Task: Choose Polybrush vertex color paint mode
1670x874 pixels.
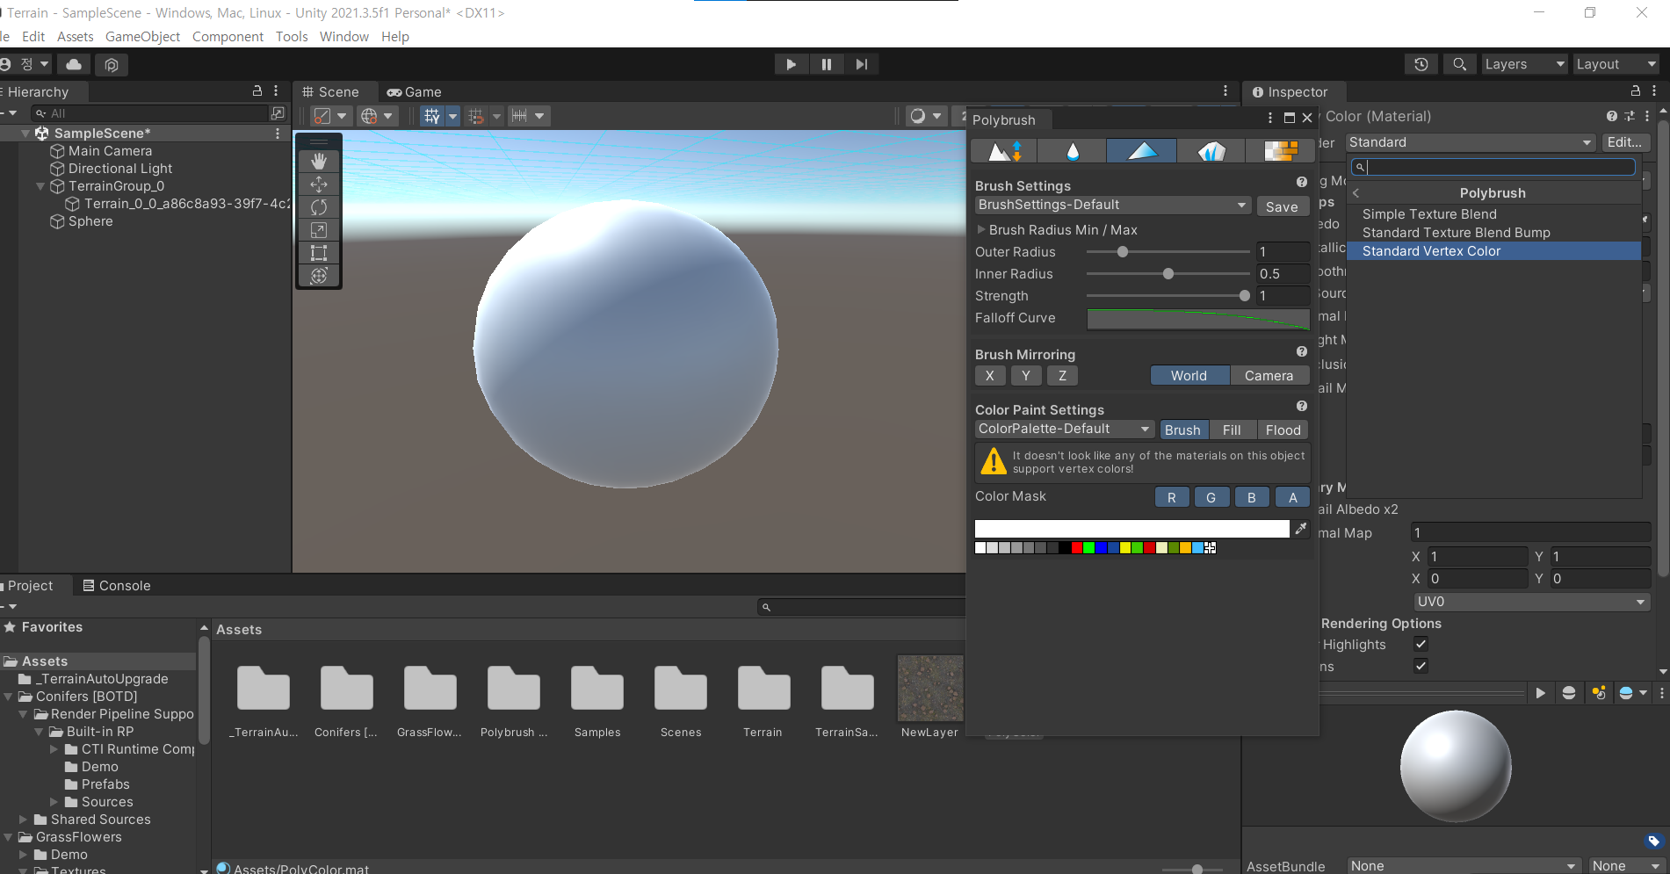Action: tap(1141, 151)
